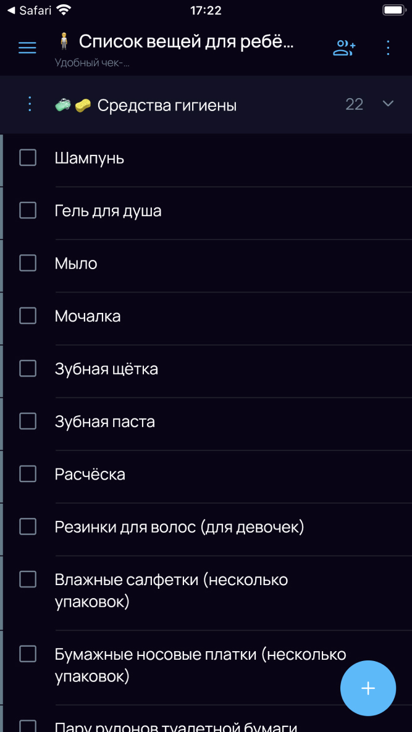Open the Средства гигиены section options dots
Viewport: 412px width, 732px height.
point(30,104)
